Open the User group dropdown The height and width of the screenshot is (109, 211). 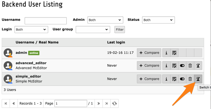click(93, 30)
